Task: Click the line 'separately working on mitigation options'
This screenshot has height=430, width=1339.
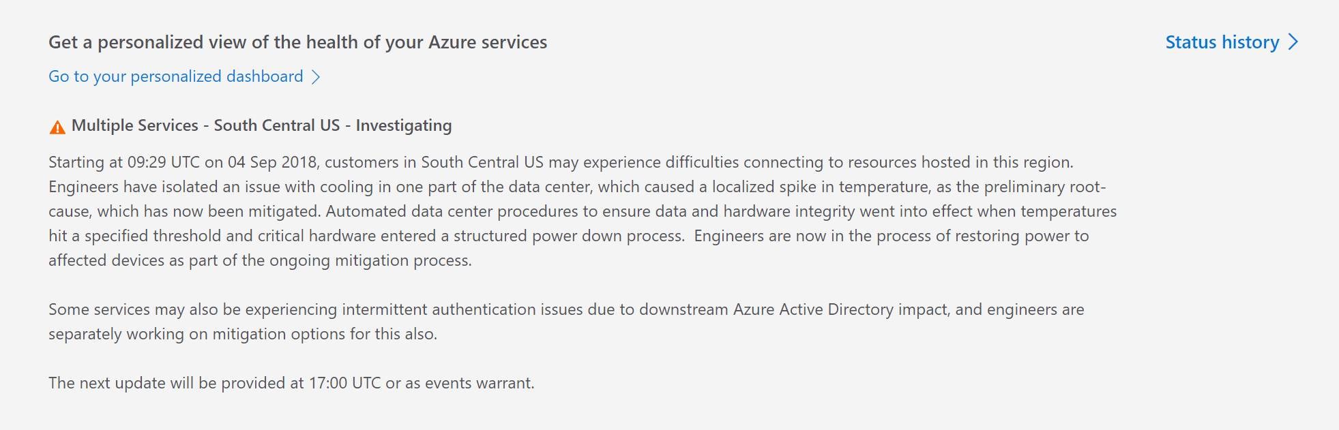Action: (x=242, y=334)
